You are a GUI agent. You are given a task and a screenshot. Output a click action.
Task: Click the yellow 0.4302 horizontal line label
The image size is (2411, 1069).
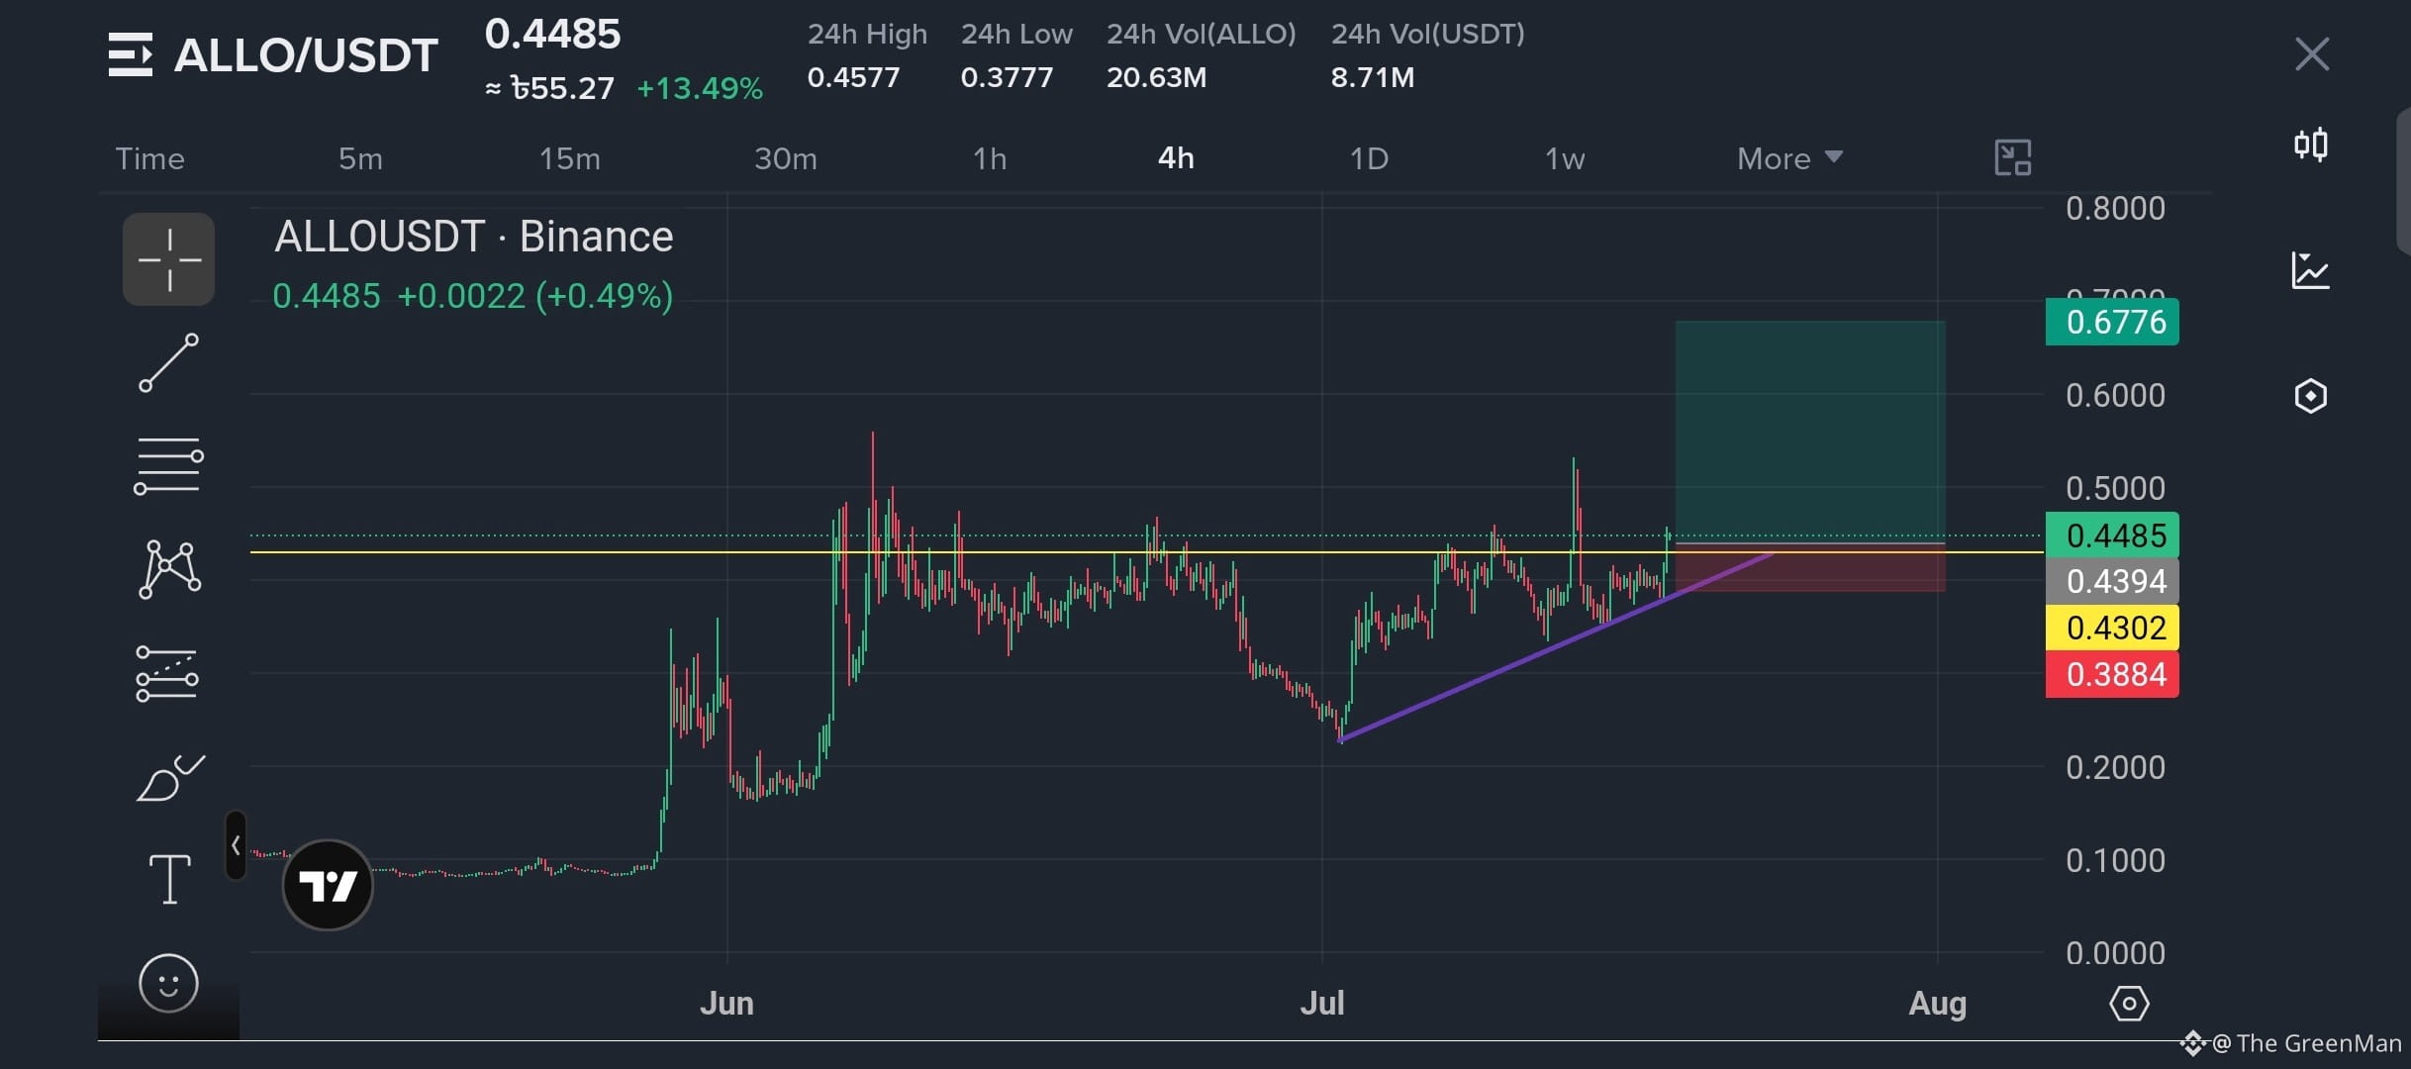tap(2112, 628)
